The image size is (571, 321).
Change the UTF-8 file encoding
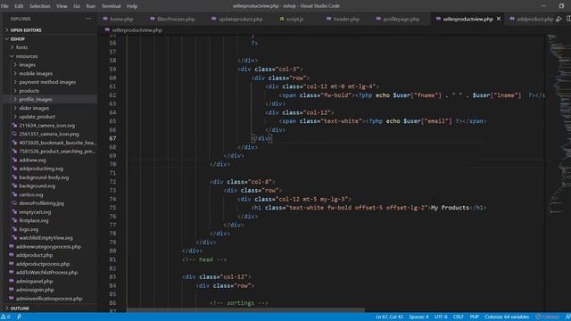click(441, 317)
